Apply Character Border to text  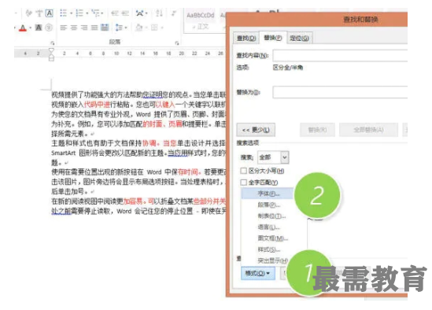pyautogui.click(x=50, y=13)
